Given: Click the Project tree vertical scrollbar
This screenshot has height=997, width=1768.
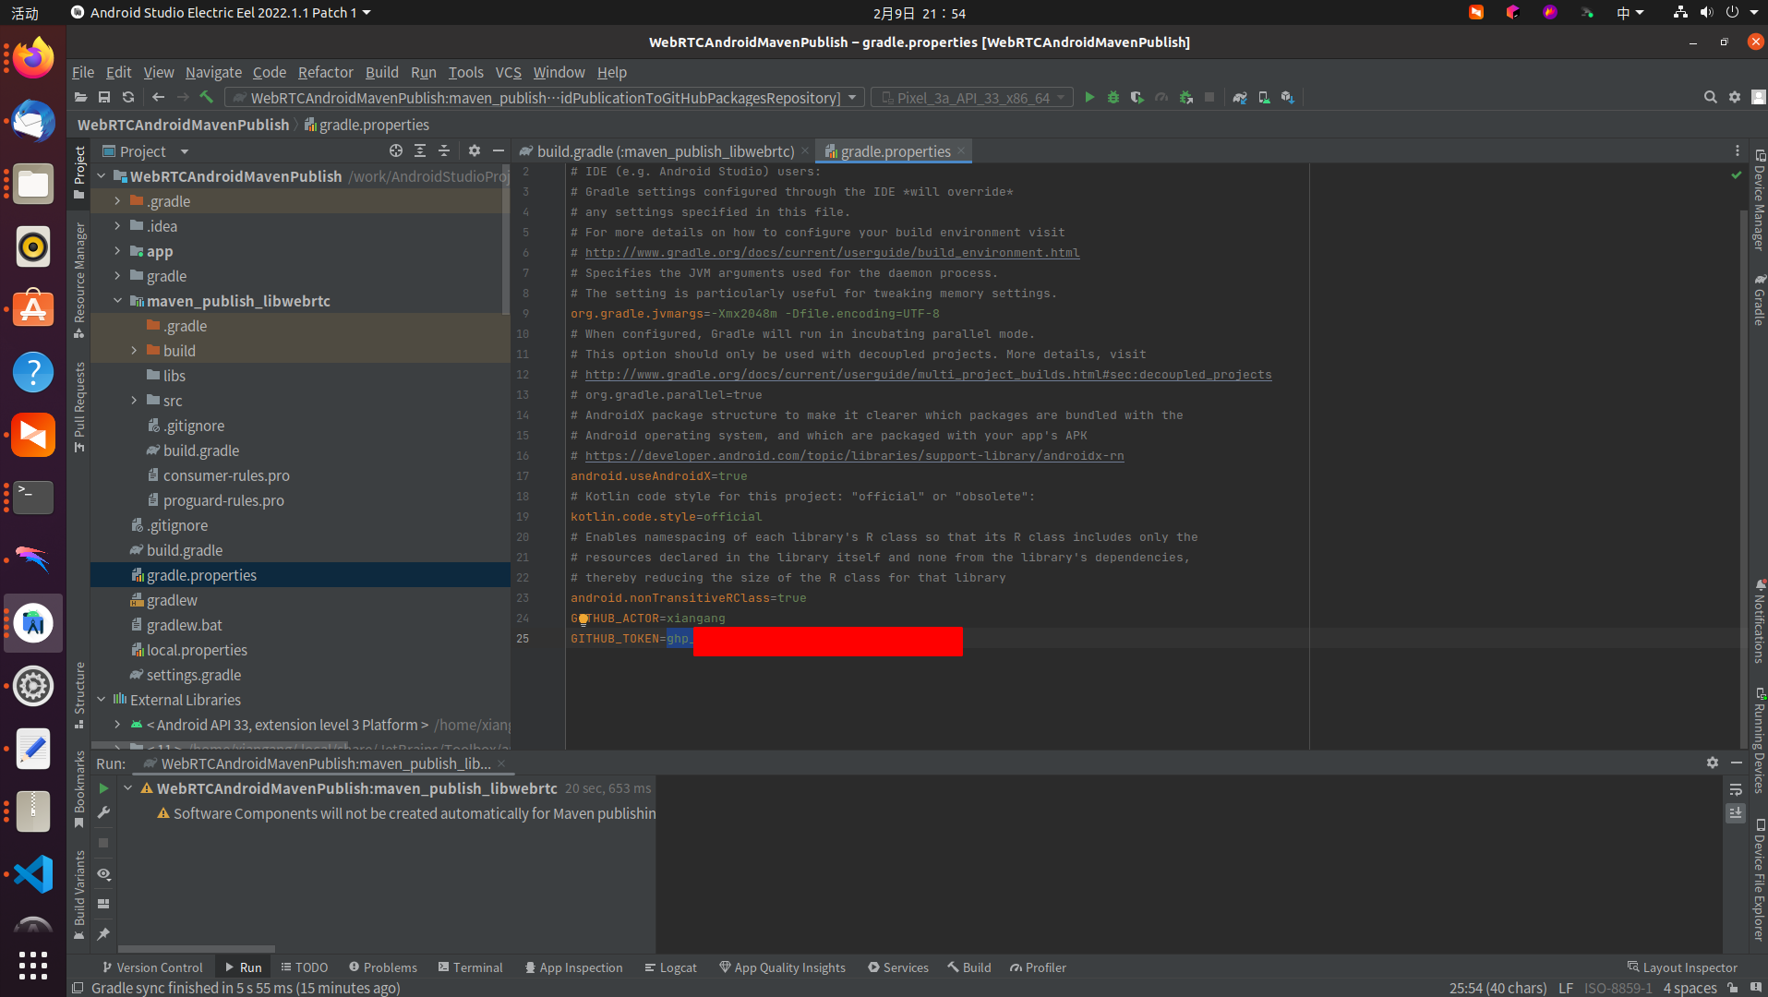Looking at the screenshot, I should tap(505, 240).
